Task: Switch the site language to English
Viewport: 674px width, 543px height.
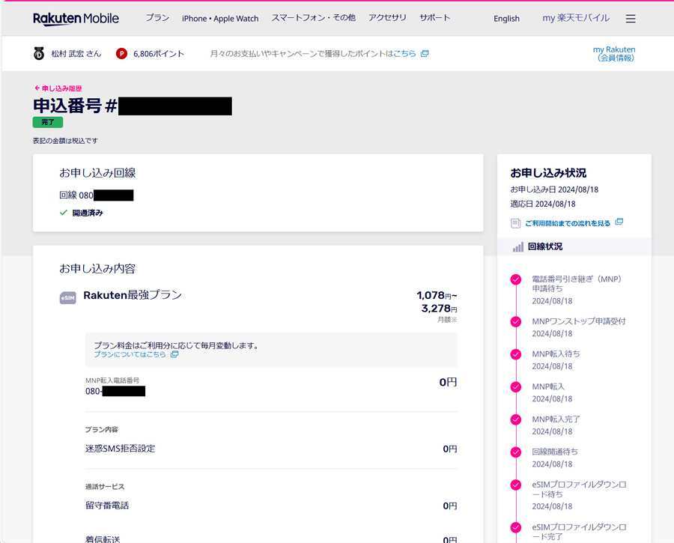Action: pos(506,19)
